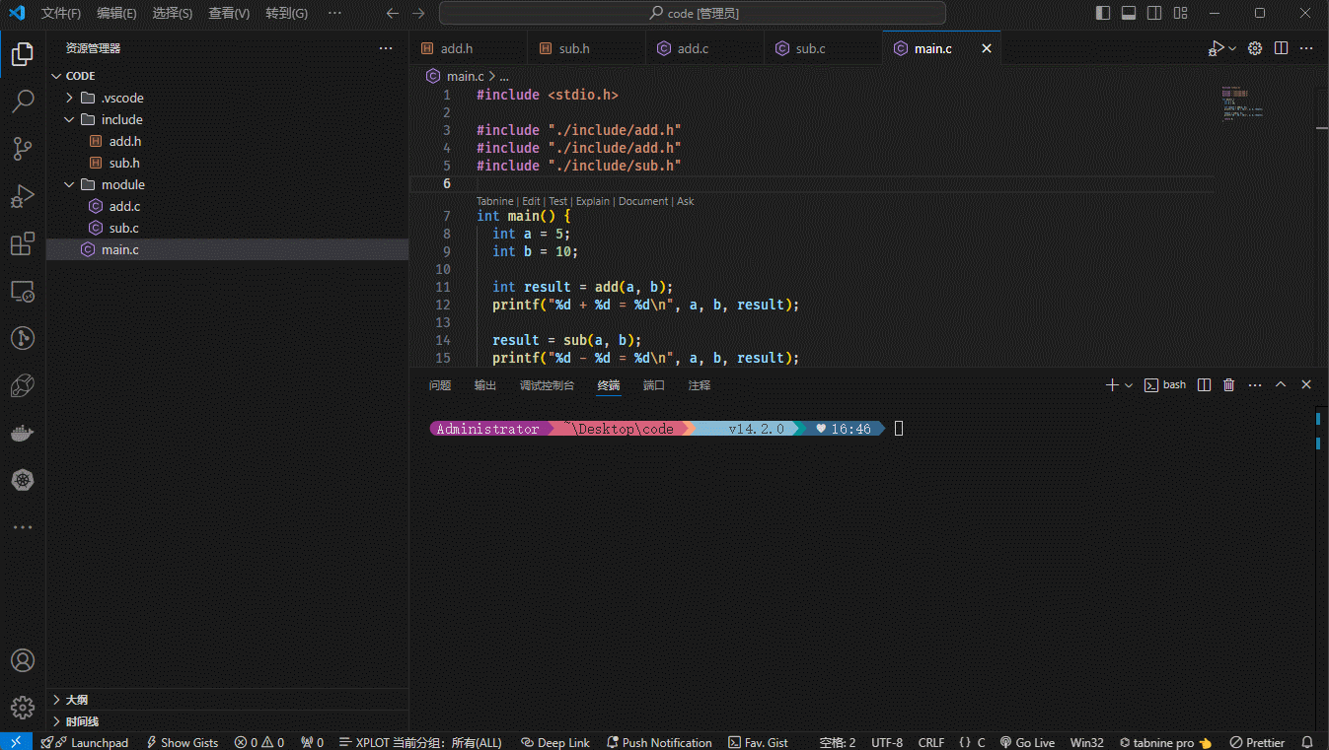Screen dimensions: 1329x750
Task: Click the code minimap preview
Action: click(x=1242, y=103)
